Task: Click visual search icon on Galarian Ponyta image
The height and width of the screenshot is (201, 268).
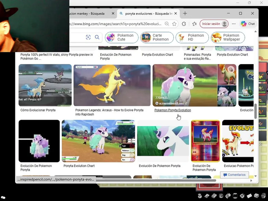Action: (x=231, y=70)
